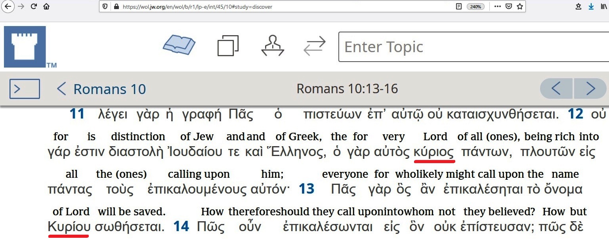Screen dimensions: 609x239
Task: Open the Bible open-book icon
Action: tap(179, 45)
